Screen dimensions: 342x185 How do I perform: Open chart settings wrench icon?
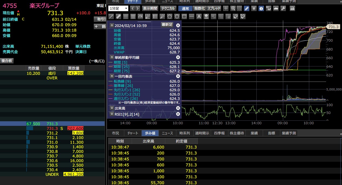[x=283, y=8]
